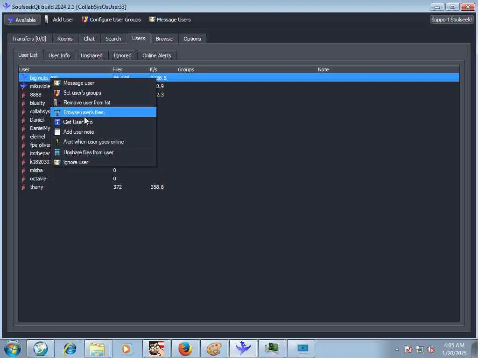This screenshot has width=478, height=358.
Task: Select user row thany
Action: pos(239,187)
